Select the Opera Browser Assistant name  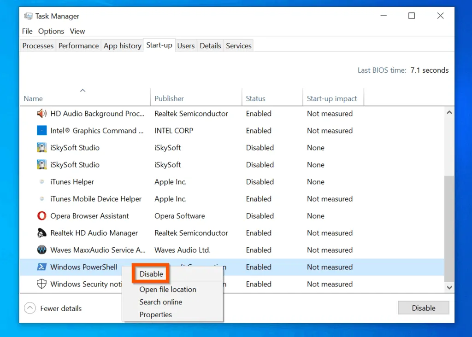89,216
